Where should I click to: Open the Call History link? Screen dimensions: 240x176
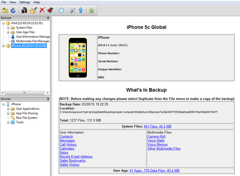coord(68,145)
